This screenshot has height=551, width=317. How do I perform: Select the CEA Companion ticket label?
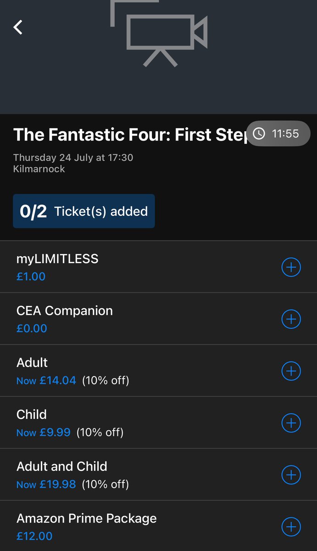[65, 311]
